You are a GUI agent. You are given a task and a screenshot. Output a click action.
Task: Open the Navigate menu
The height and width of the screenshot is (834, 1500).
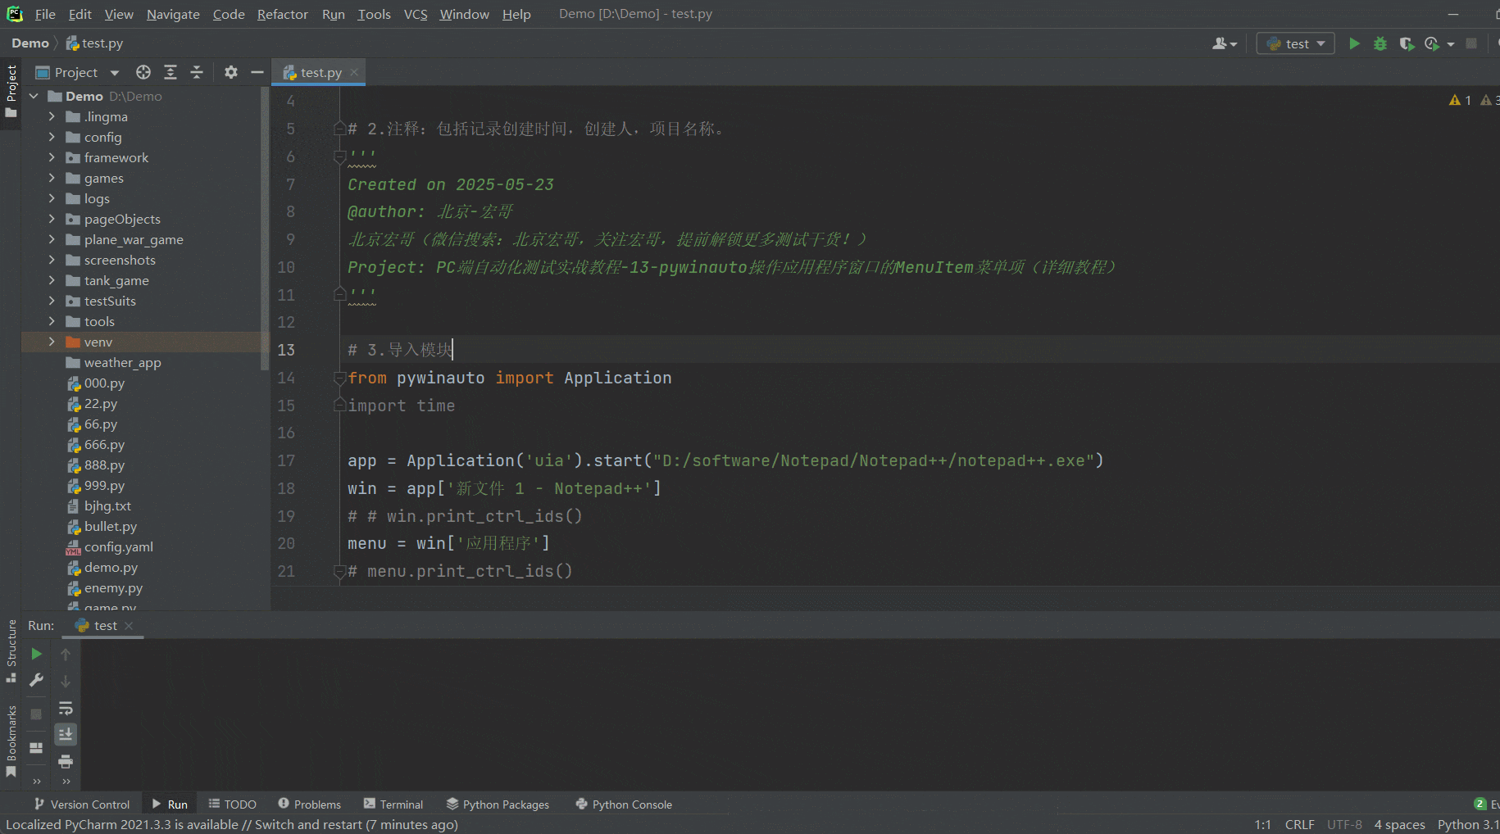173,14
